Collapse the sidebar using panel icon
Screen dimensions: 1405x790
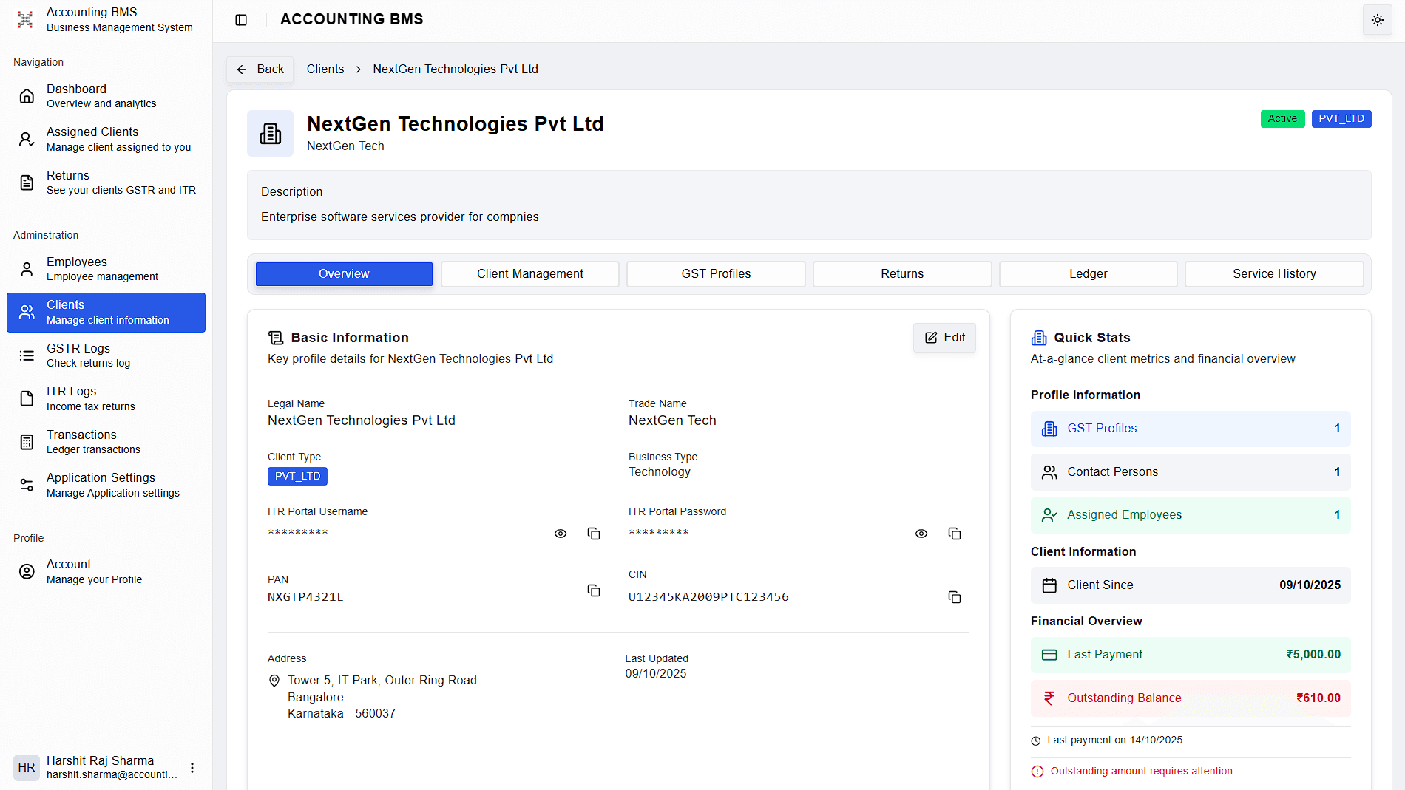241,20
